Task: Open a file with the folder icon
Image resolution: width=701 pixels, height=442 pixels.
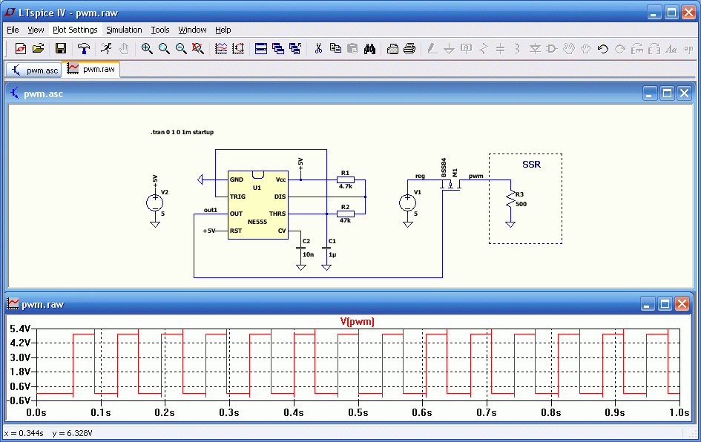Action: [38, 48]
